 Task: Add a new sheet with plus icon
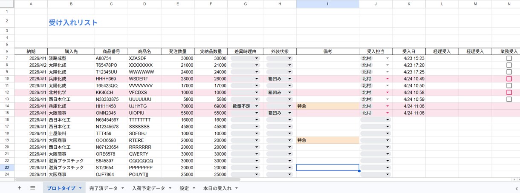[20, 188]
